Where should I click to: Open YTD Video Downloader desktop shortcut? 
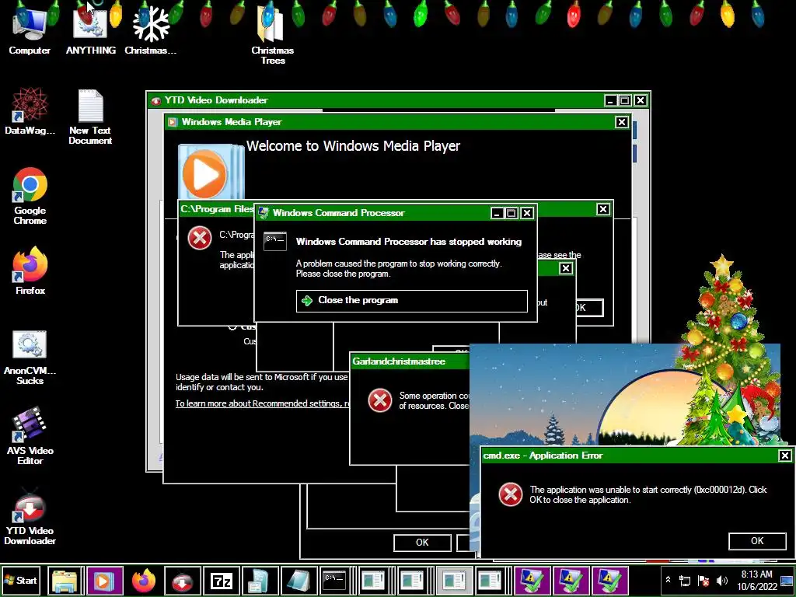click(x=30, y=517)
